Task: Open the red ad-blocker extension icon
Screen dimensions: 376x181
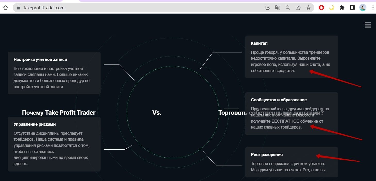Action: (x=321, y=8)
